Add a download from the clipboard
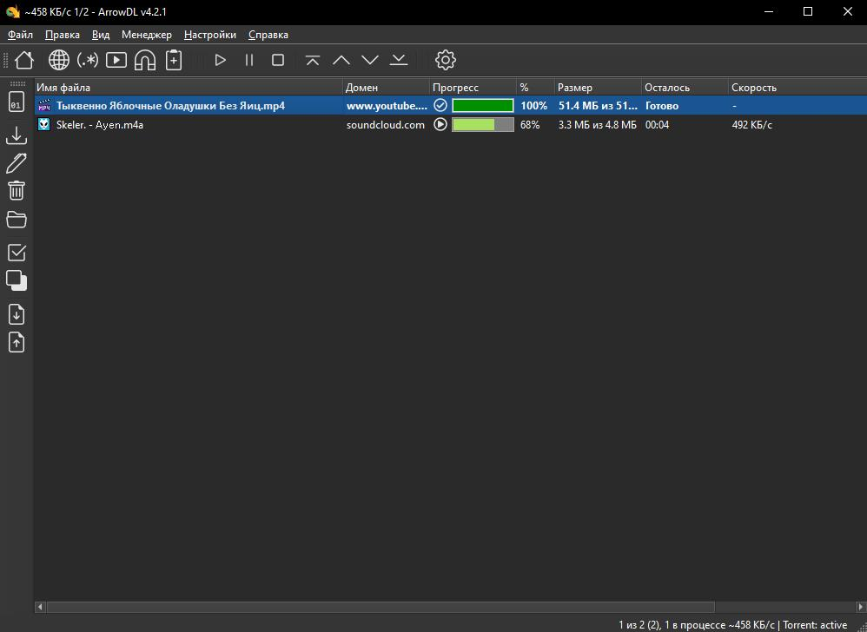 174,60
